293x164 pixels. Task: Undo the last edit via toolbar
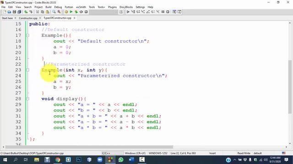tap(26, 12)
